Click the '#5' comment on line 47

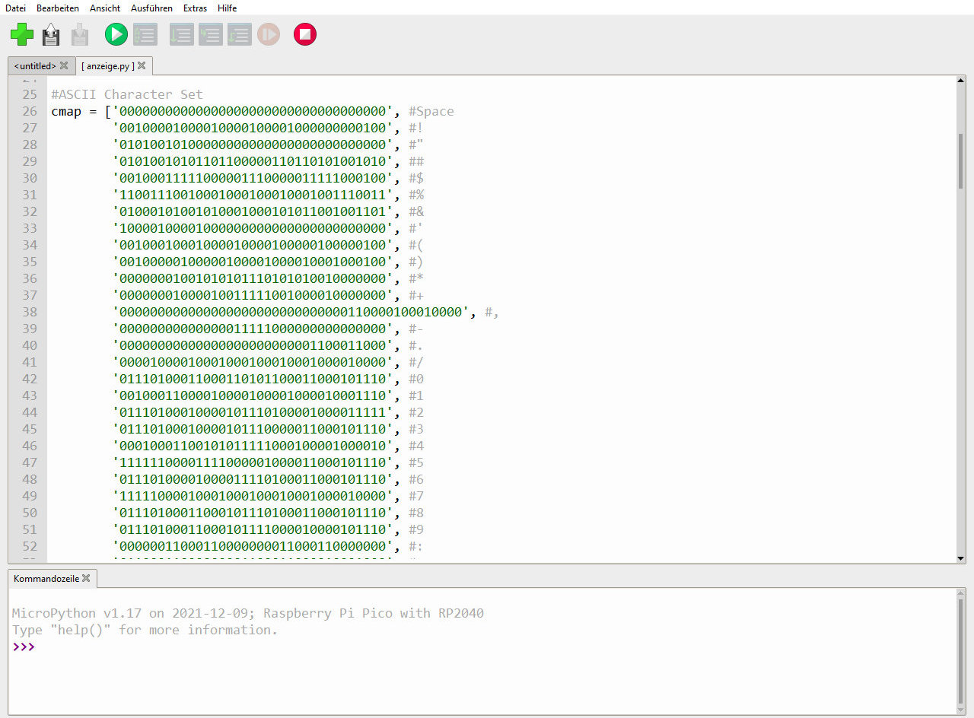click(x=416, y=462)
